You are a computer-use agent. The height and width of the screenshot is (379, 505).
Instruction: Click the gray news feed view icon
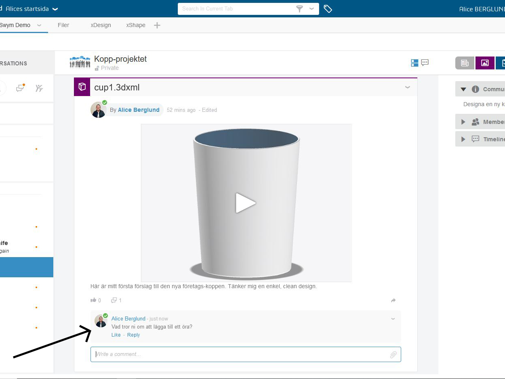click(465, 63)
